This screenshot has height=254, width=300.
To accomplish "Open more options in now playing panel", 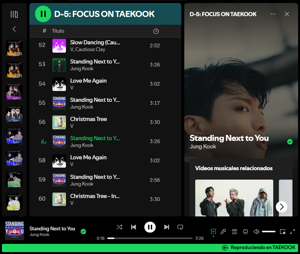I will [273, 14].
